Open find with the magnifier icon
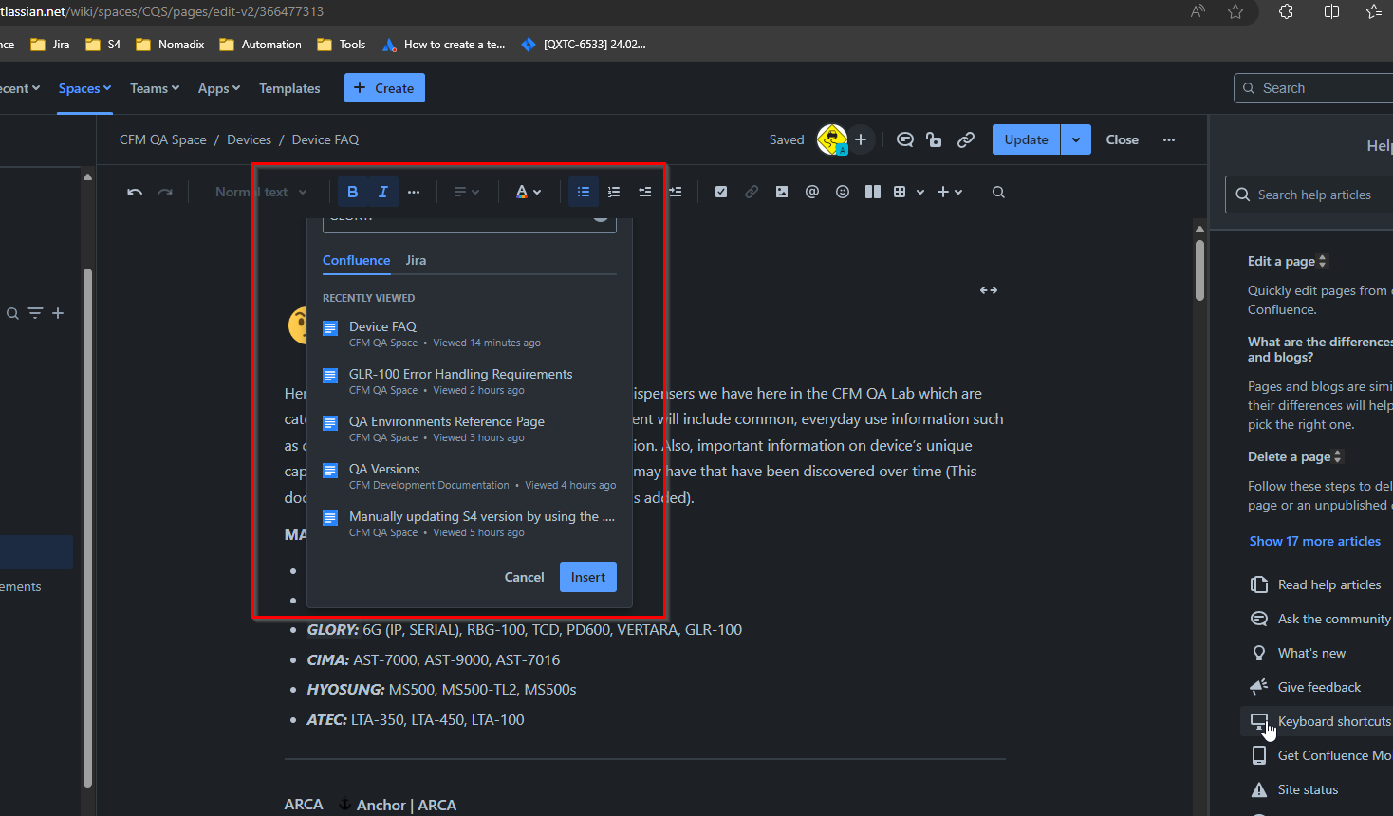 997,191
